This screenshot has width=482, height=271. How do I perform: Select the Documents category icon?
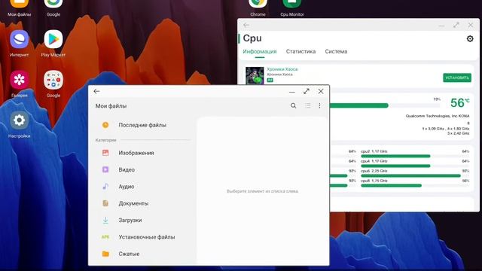click(105, 203)
